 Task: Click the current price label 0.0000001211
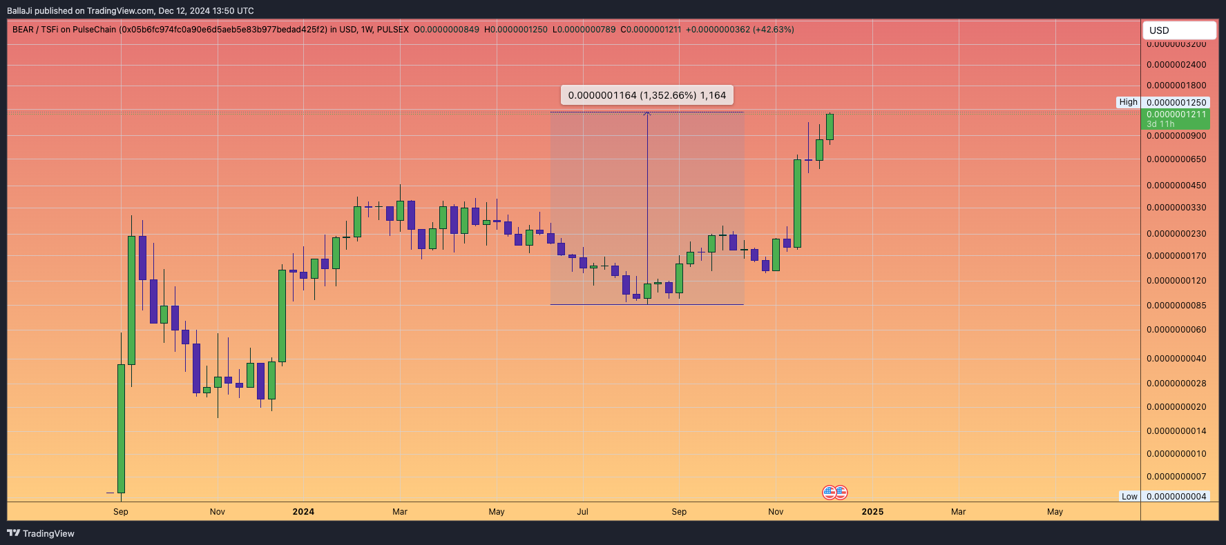[1176, 115]
